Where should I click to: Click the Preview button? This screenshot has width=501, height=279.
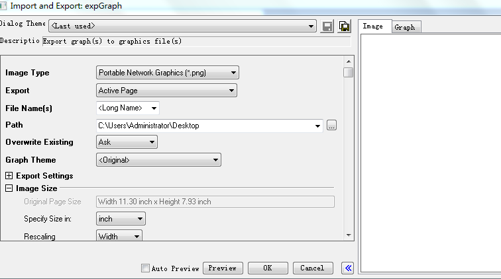pos(223,268)
